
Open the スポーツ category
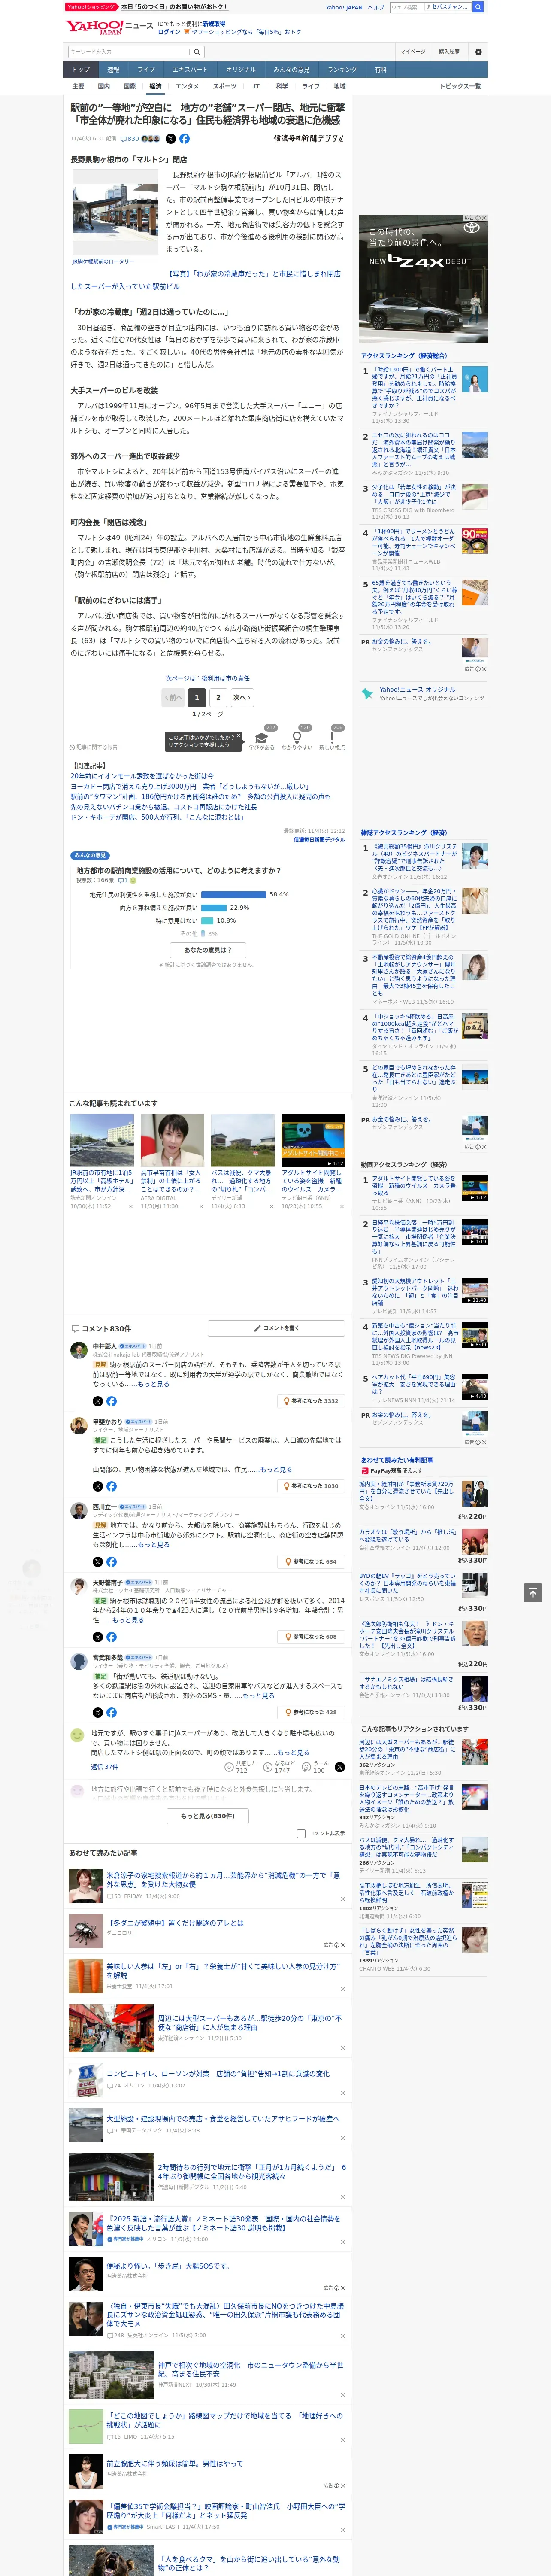click(225, 86)
